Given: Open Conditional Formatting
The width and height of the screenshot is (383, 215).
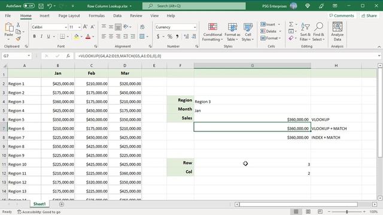Looking at the screenshot, I should coord(212,32).
